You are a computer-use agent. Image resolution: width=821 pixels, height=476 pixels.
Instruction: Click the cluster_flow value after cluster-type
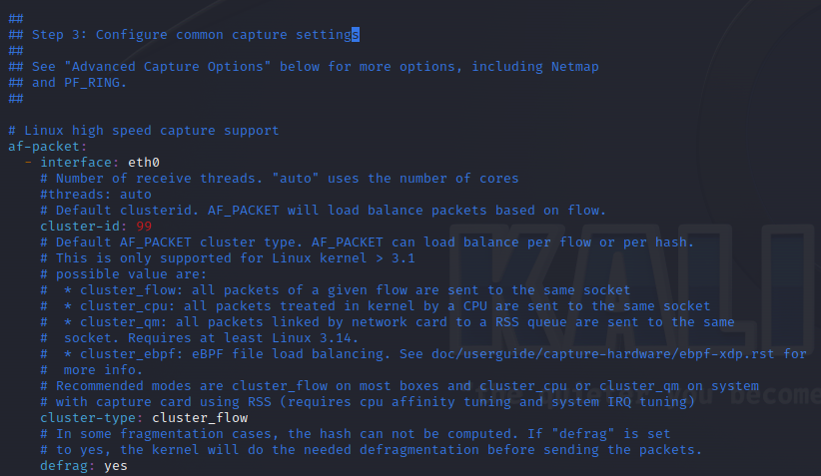pos(200,417)
